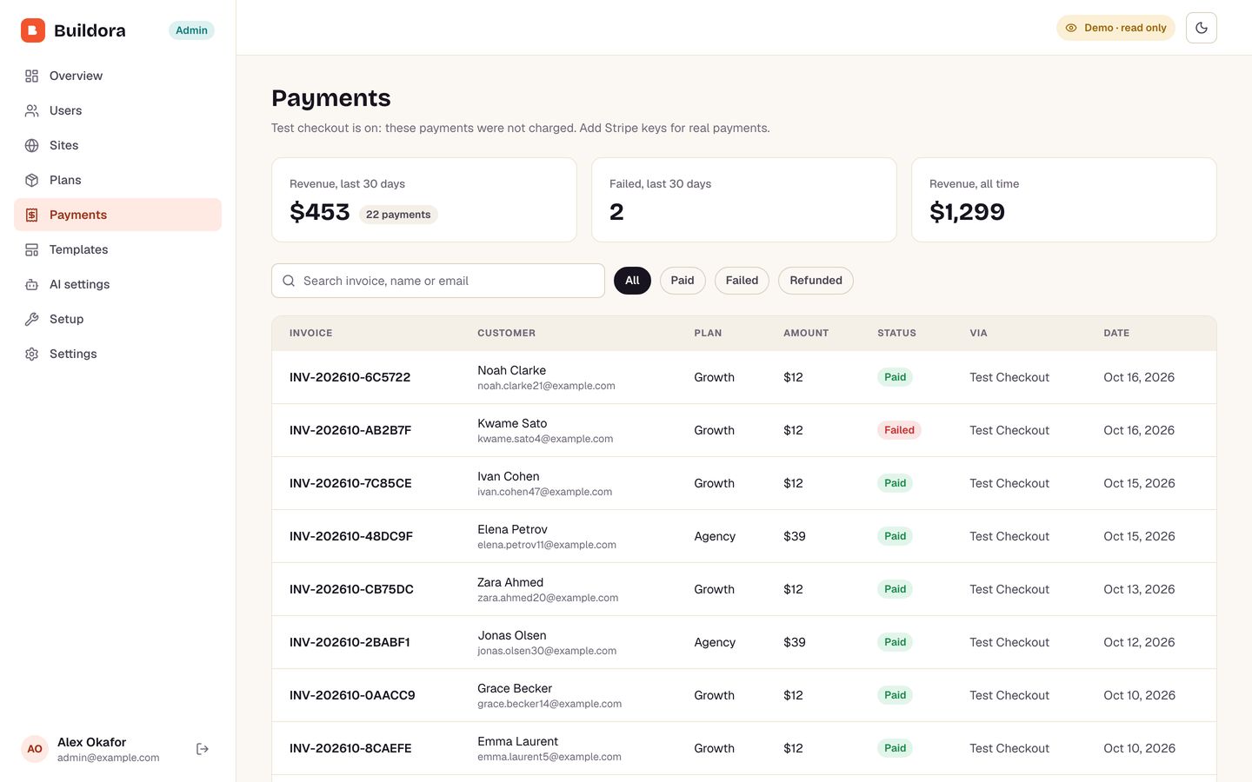The image size is (1252, 782).
Task: Show all payments with the All filter
Action: coord(632,281)
